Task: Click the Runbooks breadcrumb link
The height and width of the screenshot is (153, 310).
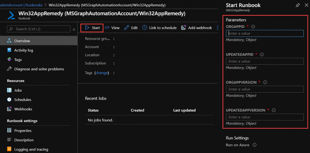Action: (x=33, y=5)
